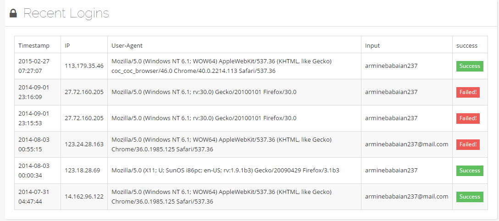This screenshot has height=221, width=499.
Task: Click the Recent Logins heading
Action: click(x=66, y=13)
